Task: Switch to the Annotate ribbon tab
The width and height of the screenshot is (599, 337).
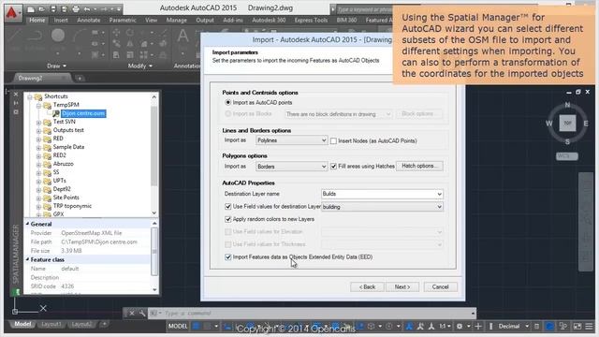Action: (89, 20)
